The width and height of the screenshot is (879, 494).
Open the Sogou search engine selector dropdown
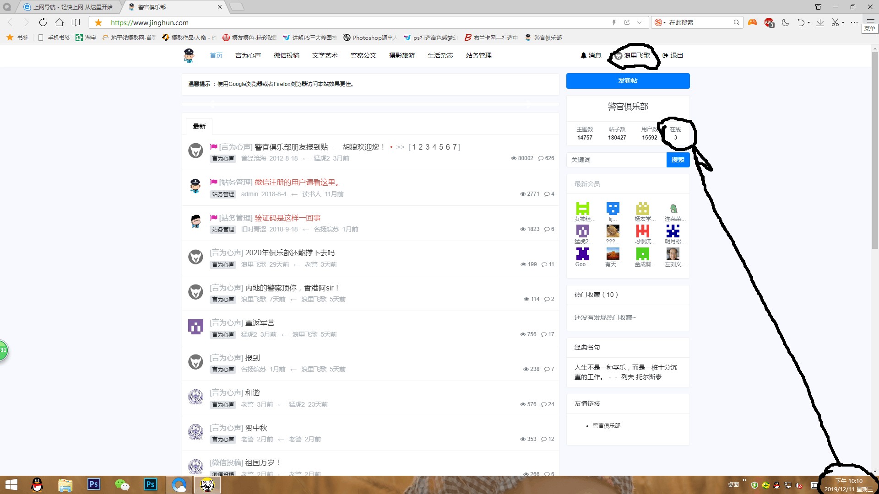coord(660,22)
